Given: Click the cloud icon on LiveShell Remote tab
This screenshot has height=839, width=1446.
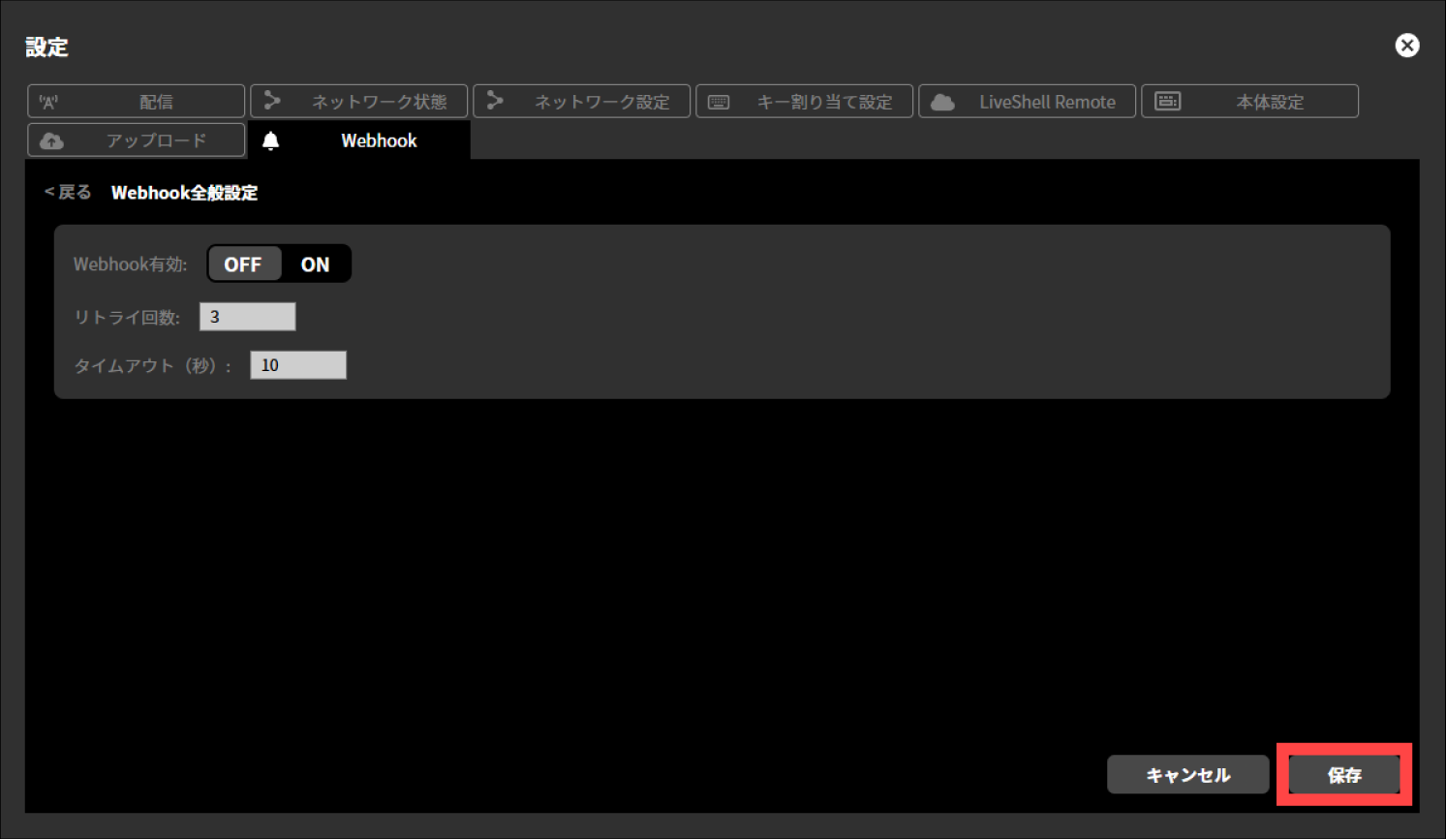Looking at the screenshot, I should (x=940, y=101).
